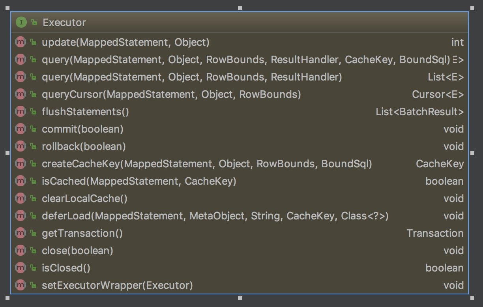Click void return type of deferLoad row
Viewport: 483px width, 307px height.
click(x=454, y=216)
